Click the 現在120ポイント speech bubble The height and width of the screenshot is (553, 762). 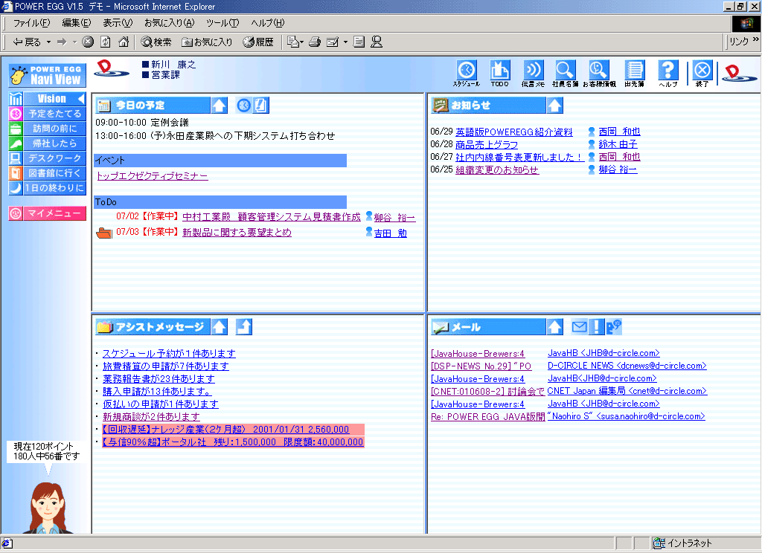(x=46, y=451)
